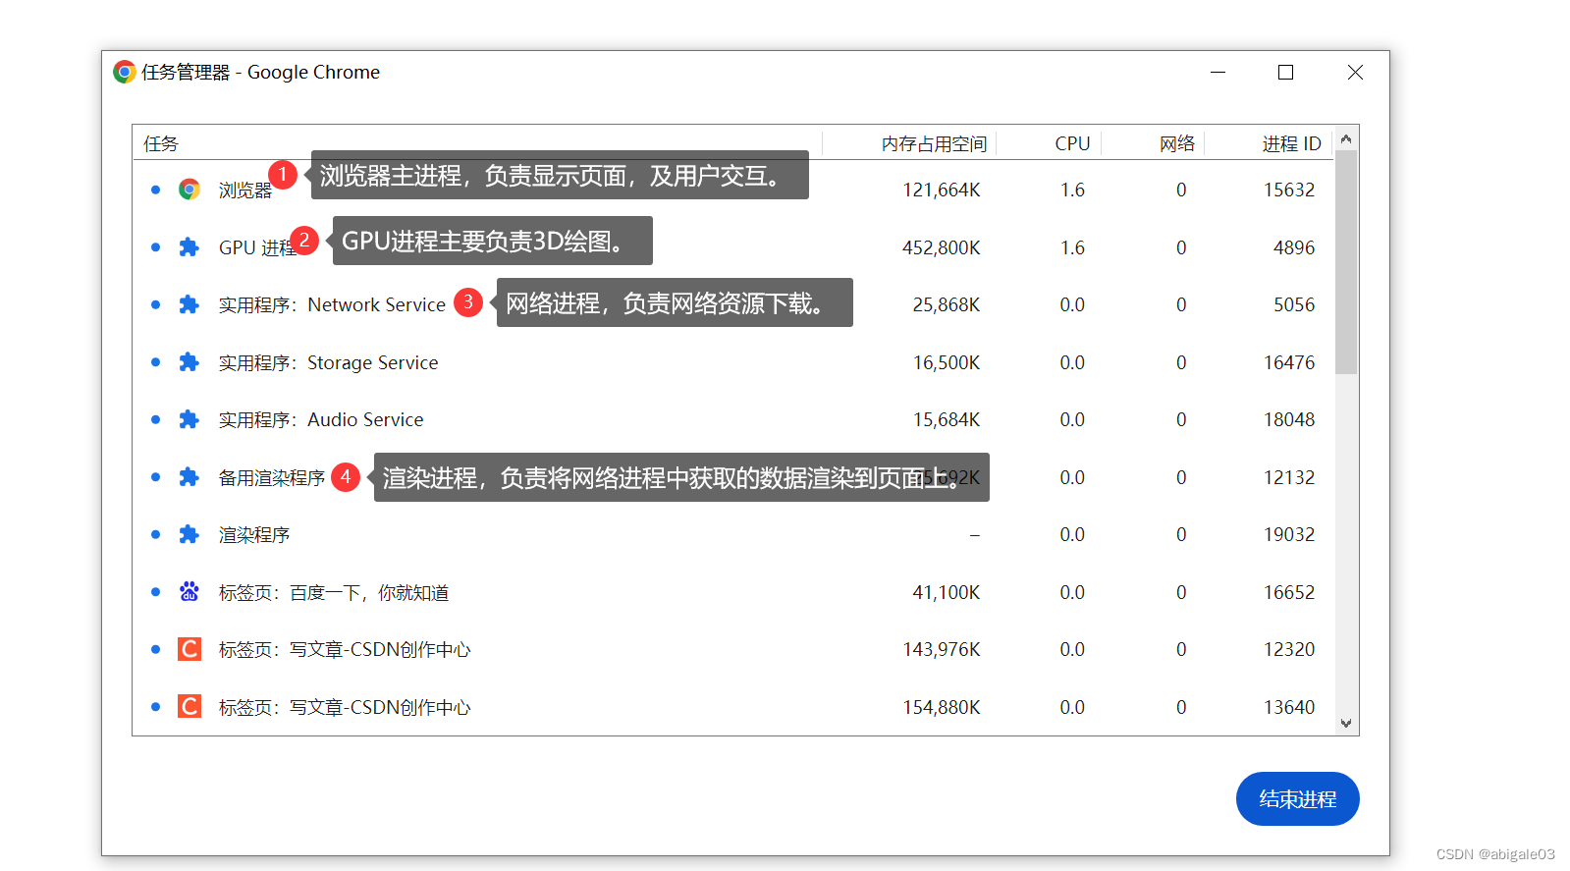The width and height of the screenshot is (1570, 871).
Task: Select the GPU 进程 row
Action: pyautogui.click(x=733, y=247)
